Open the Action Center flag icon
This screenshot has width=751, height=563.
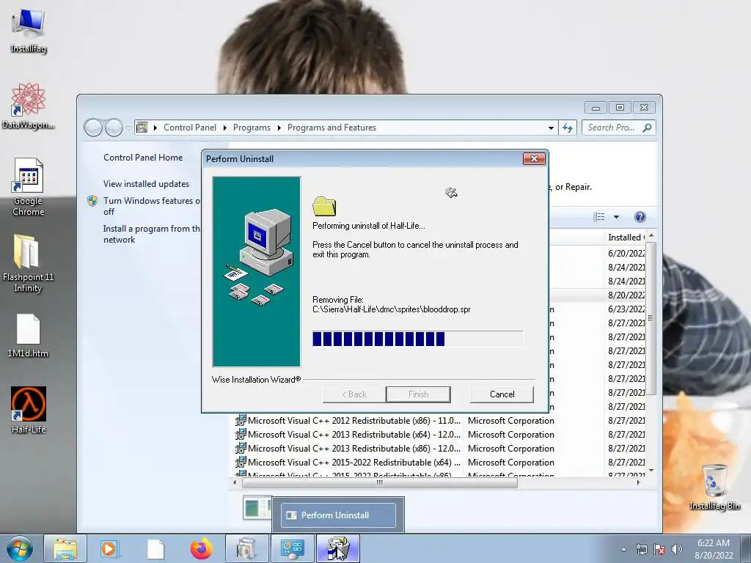coord(659,549)
